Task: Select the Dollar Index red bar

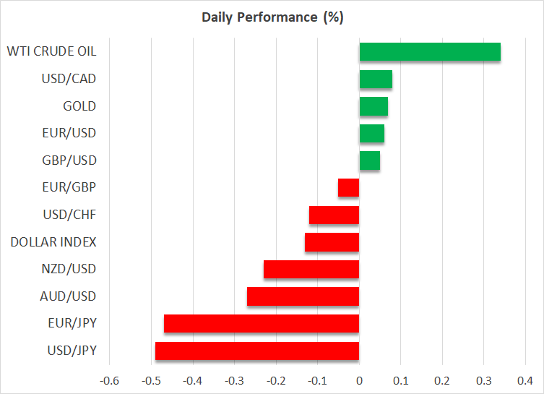Action: click(332, 242)
